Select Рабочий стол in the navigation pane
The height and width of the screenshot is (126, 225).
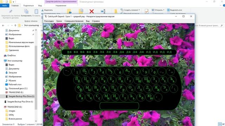pos(15,84)
